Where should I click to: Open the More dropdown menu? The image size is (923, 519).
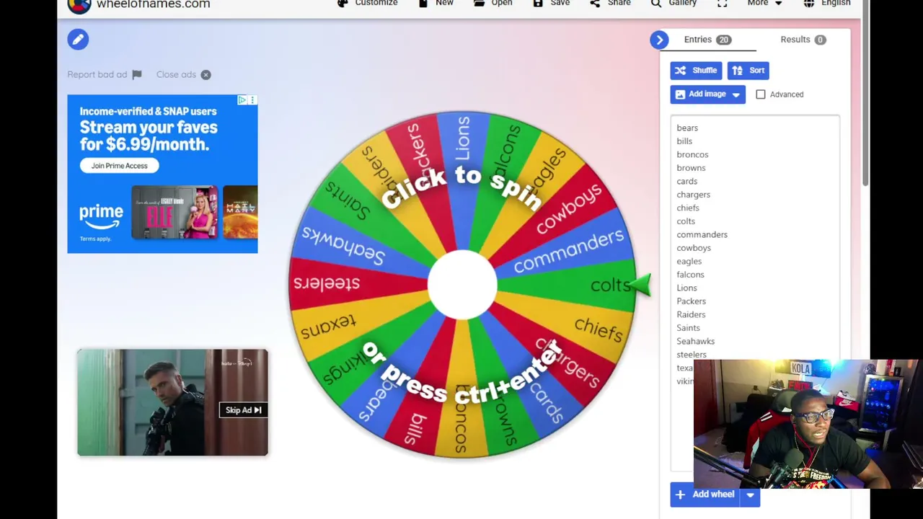[x=764, y=3]
